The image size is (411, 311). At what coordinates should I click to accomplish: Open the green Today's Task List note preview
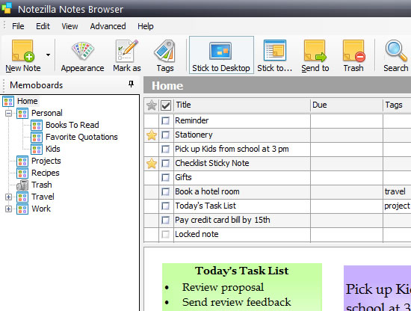pos(242,287)
